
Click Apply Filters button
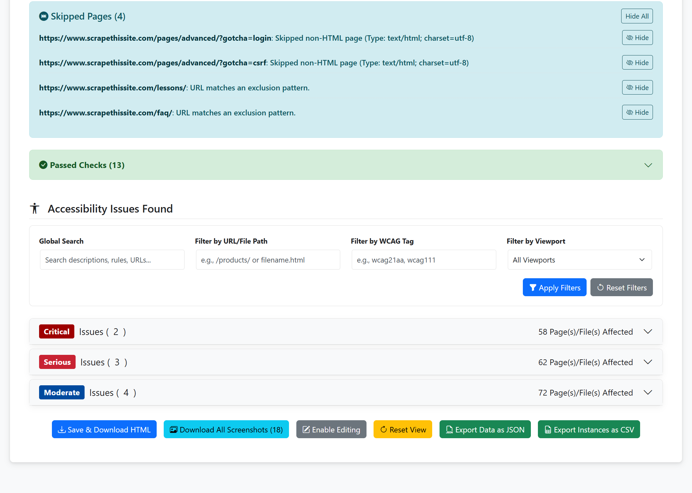[555, 288]
